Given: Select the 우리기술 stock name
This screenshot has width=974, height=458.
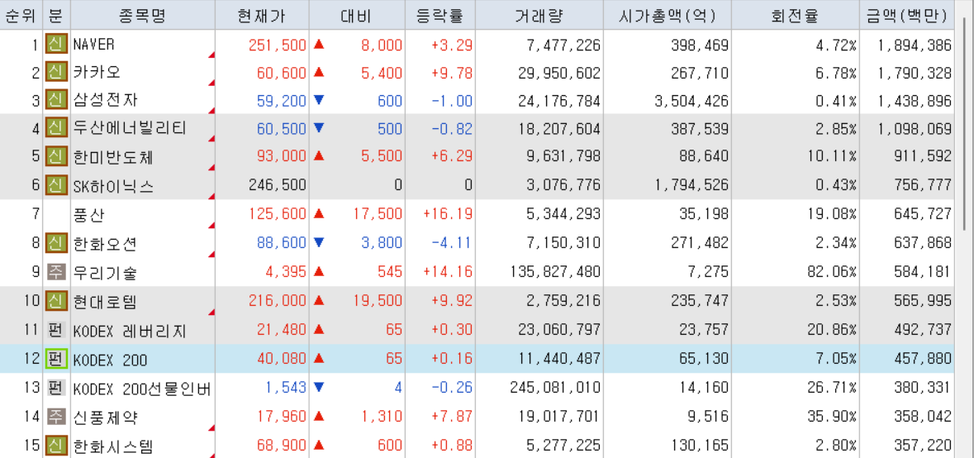Looking at the screenshot, I should (106, 271).
